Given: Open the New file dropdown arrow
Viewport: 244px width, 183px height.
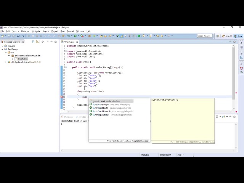Looking at the screenshot, I should point(5,36).
